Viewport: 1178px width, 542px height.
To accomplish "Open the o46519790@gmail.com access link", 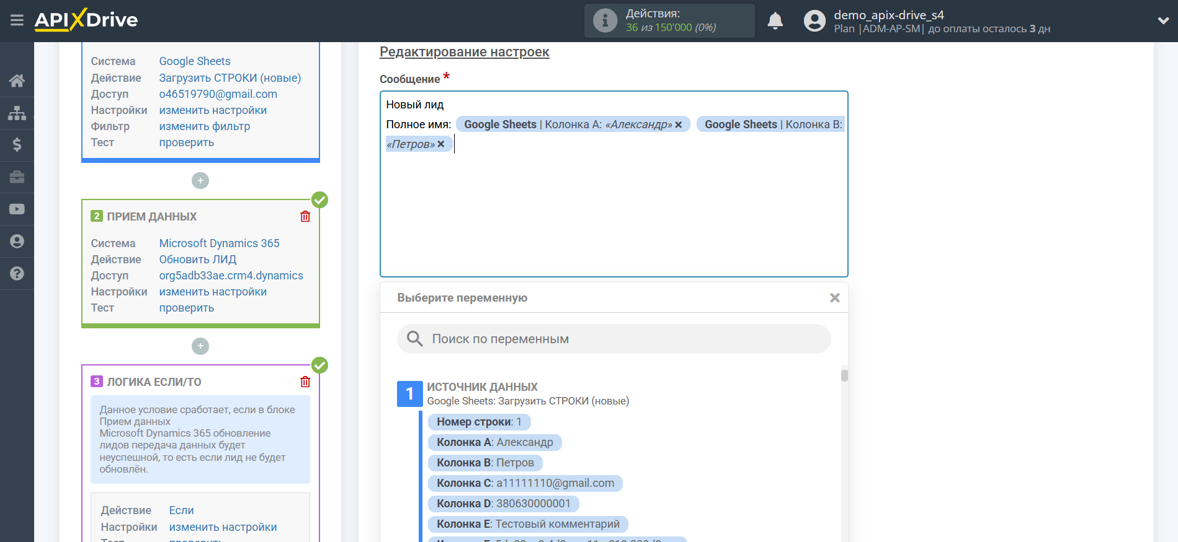I will point(218,94).
